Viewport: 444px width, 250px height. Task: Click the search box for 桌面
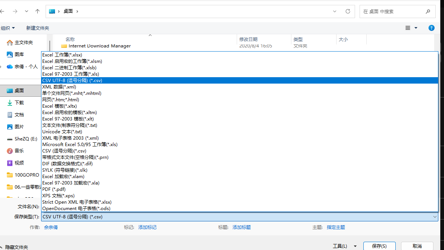(397, 11)
